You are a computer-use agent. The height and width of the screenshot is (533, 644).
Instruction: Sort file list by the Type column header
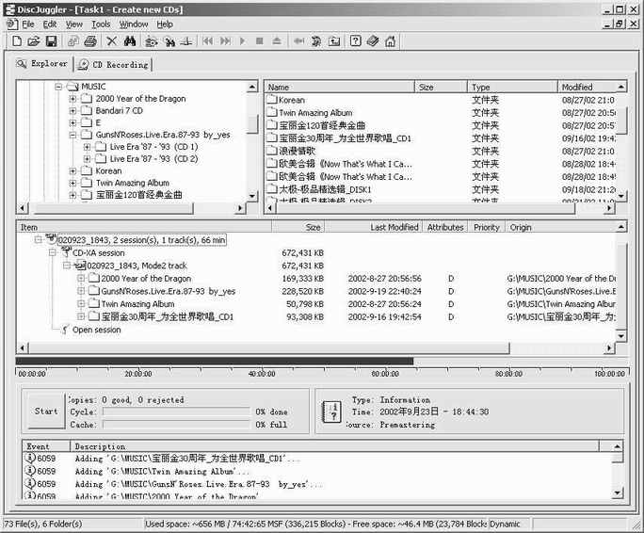coord(512,88)
